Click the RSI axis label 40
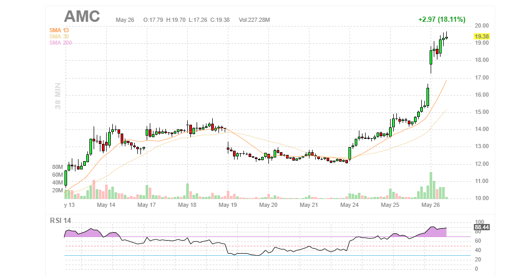 [478, 250]
